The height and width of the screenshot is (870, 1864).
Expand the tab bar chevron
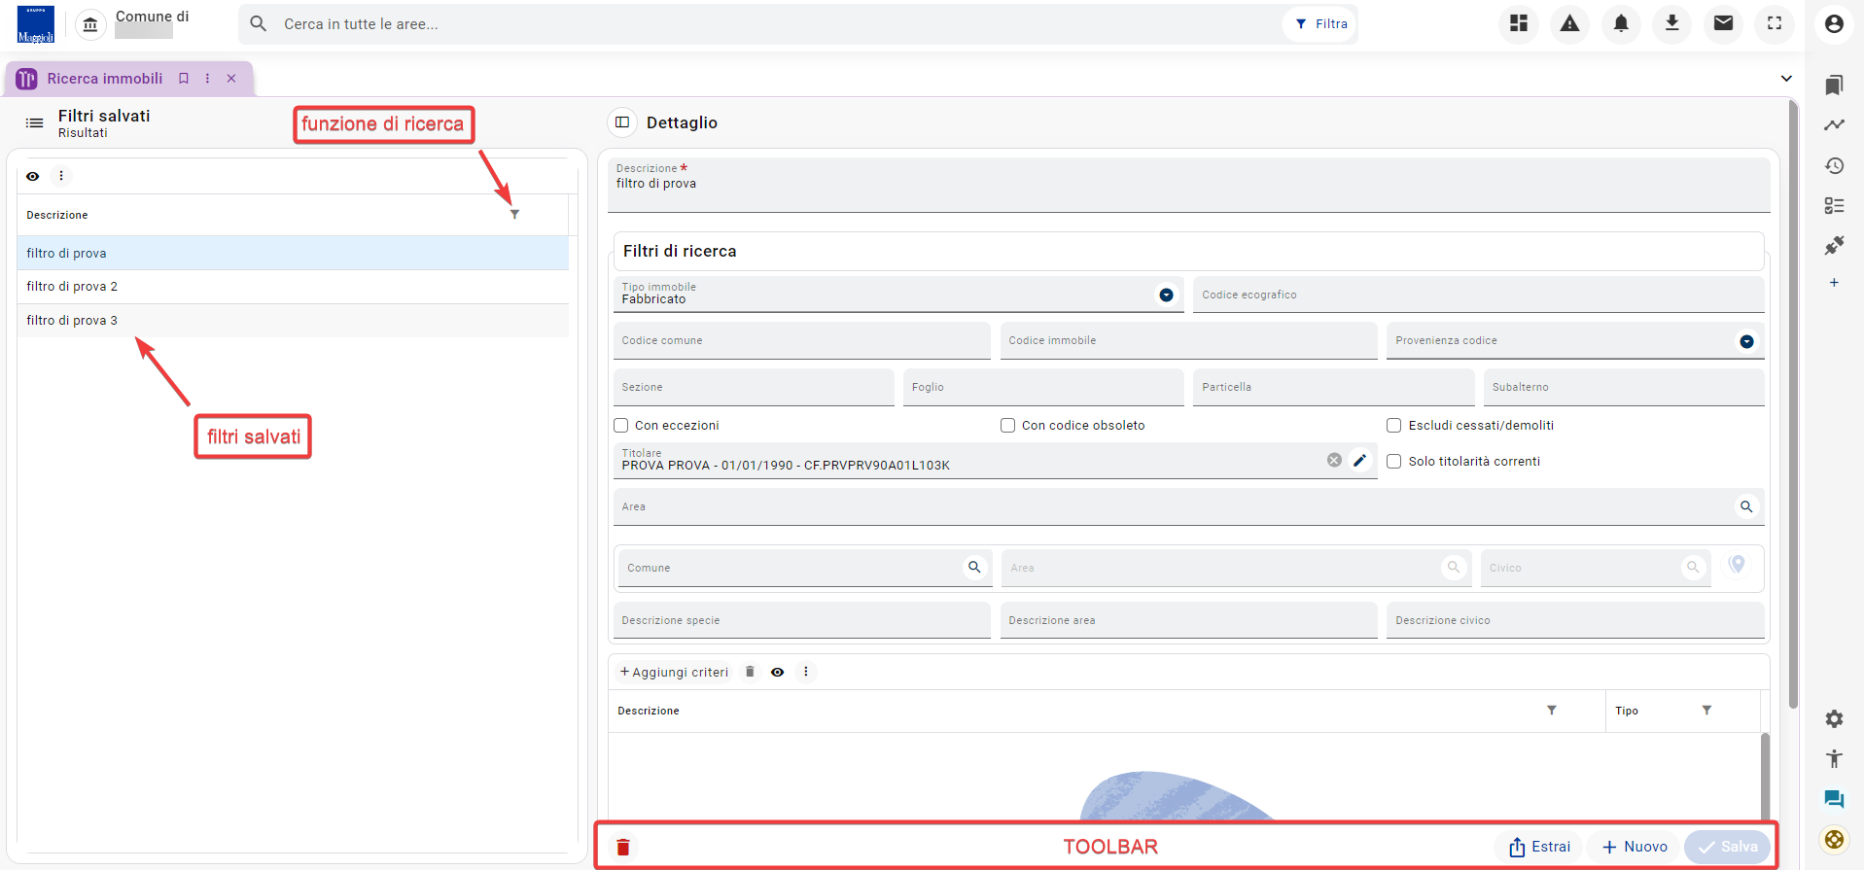pos(1786,79)
